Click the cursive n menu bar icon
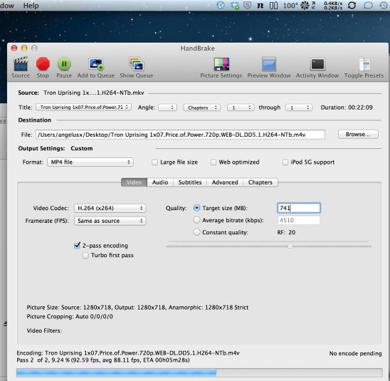The width and height of the screenshot is (390, 381). point(260,5)
